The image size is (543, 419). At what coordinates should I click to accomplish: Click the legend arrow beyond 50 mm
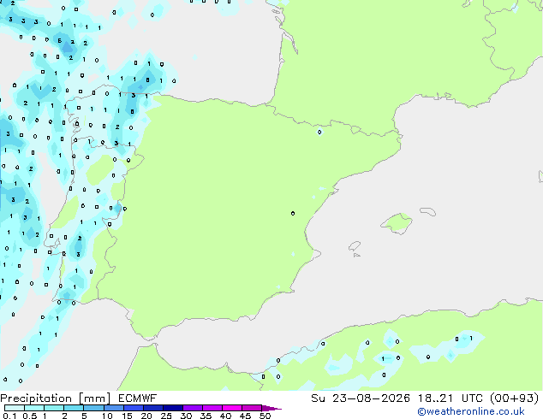coord(271,408)
